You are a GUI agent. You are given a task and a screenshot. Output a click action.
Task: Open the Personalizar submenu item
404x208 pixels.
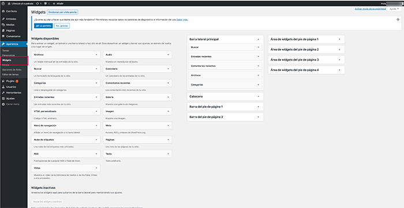(9, 55)
